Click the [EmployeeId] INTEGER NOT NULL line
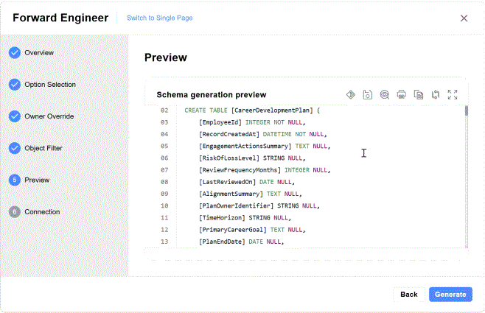This screenshot has width=485, height=313. coord(252,122)
